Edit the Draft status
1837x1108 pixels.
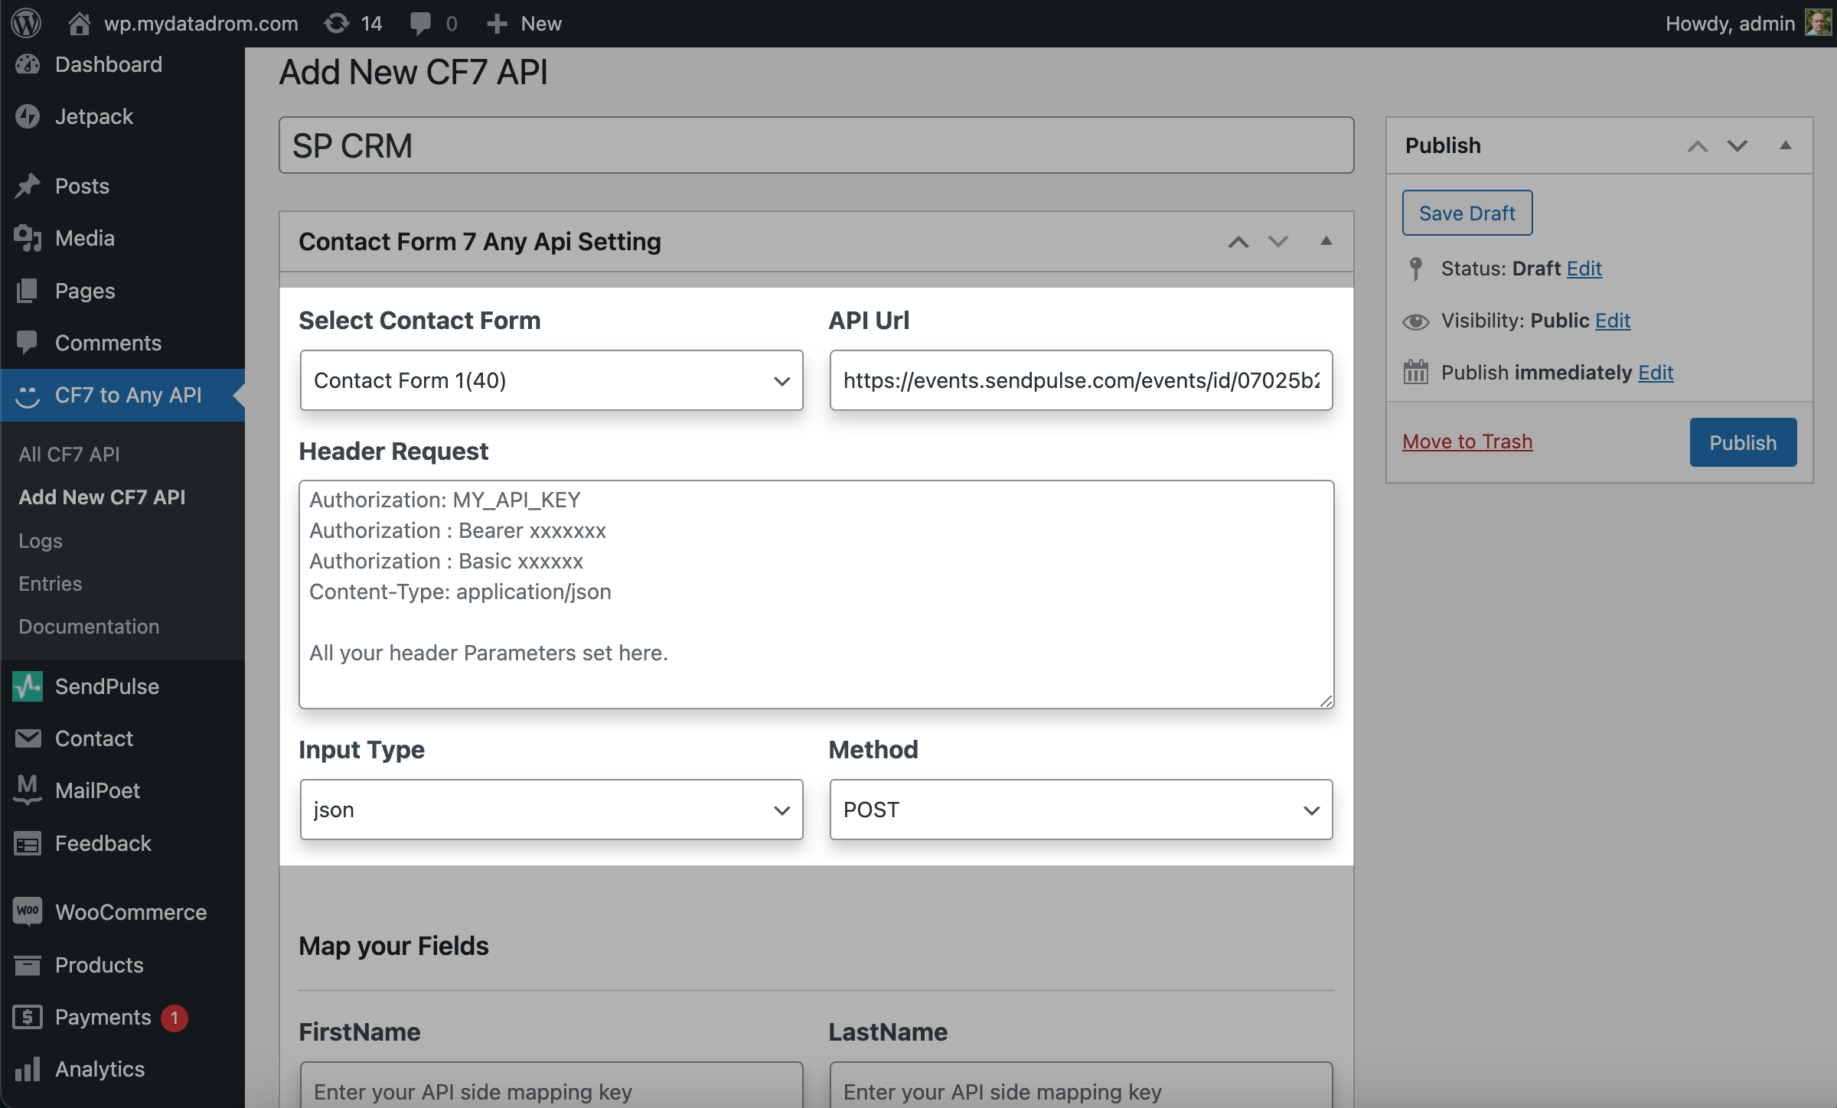(1584, 269)
